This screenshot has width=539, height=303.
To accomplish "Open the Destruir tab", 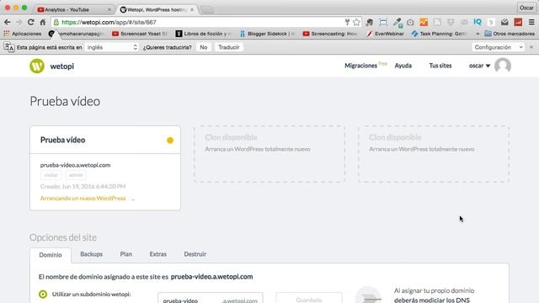I will (x=195, y=254).
